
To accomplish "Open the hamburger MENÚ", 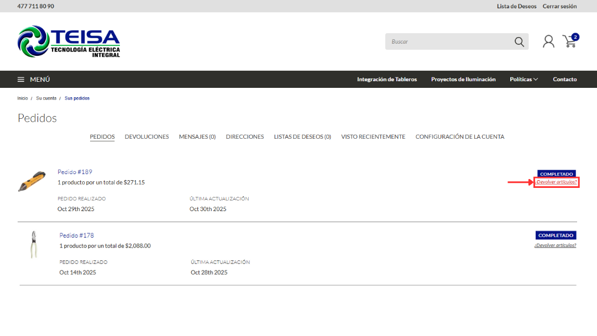I will click(x=34, y=80).
